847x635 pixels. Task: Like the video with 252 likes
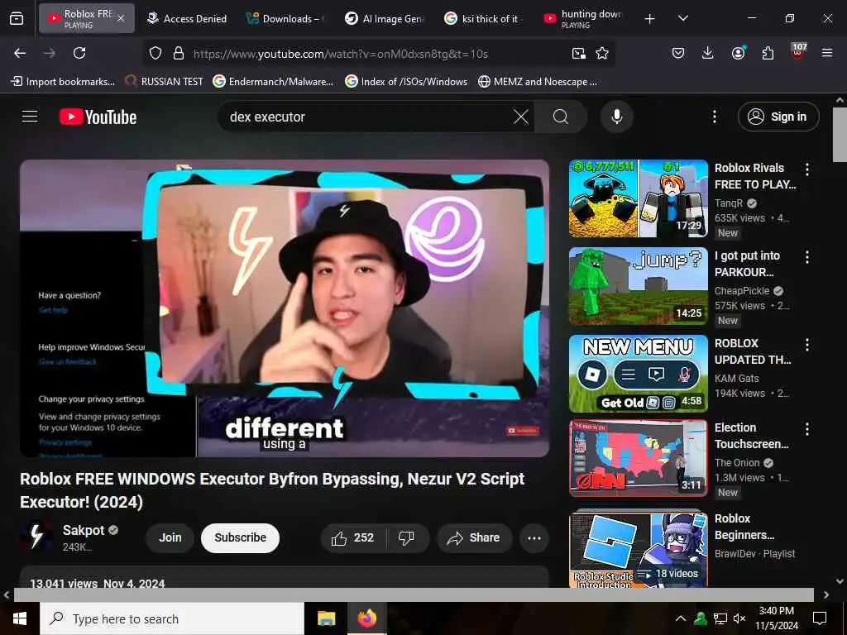353,537
